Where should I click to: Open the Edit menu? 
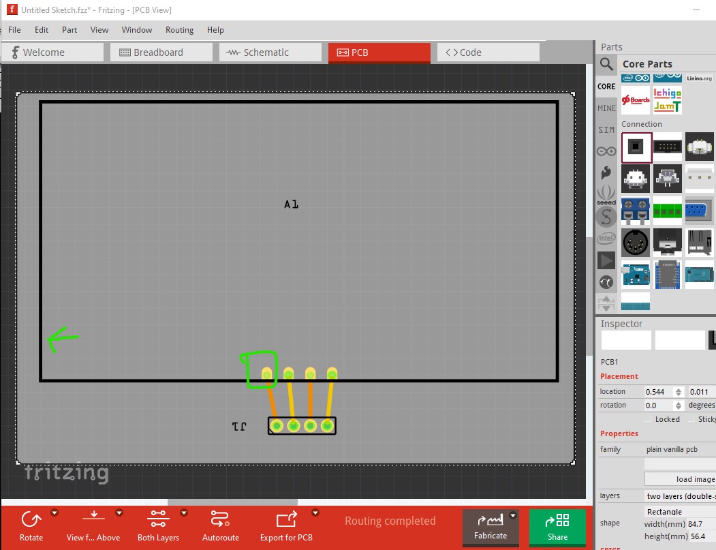coord(42,30)
